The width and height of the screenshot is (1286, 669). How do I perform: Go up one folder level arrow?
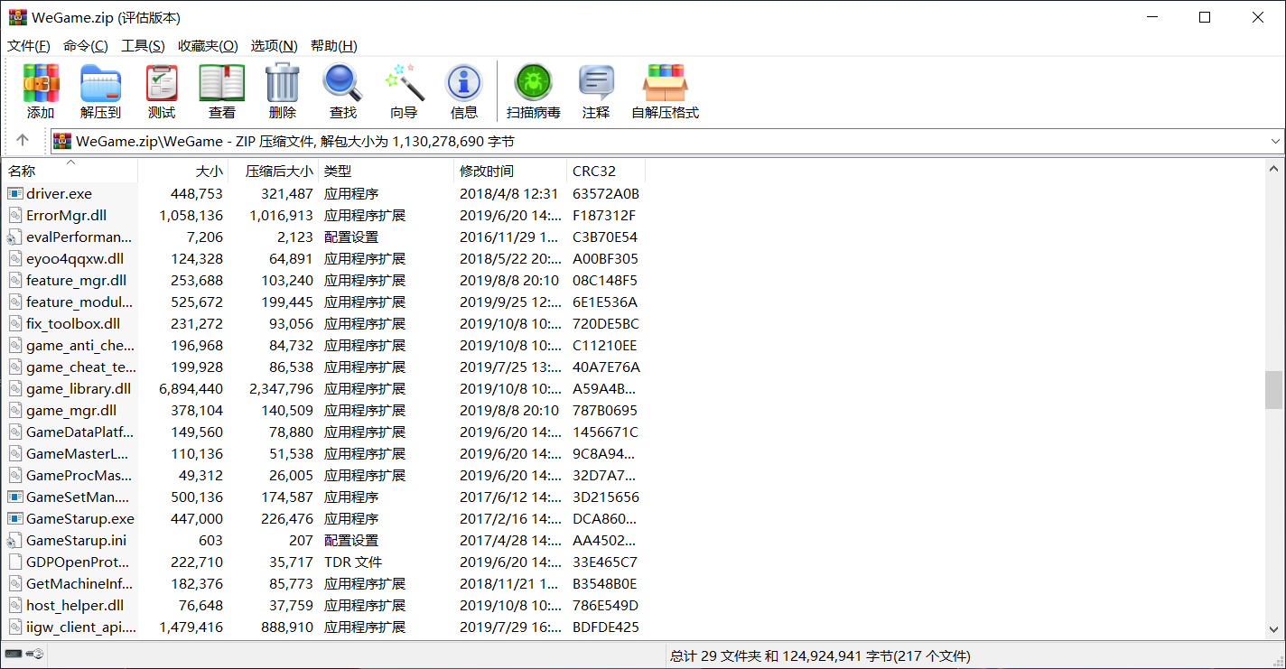pyautogui.click(x=23, y=140)
